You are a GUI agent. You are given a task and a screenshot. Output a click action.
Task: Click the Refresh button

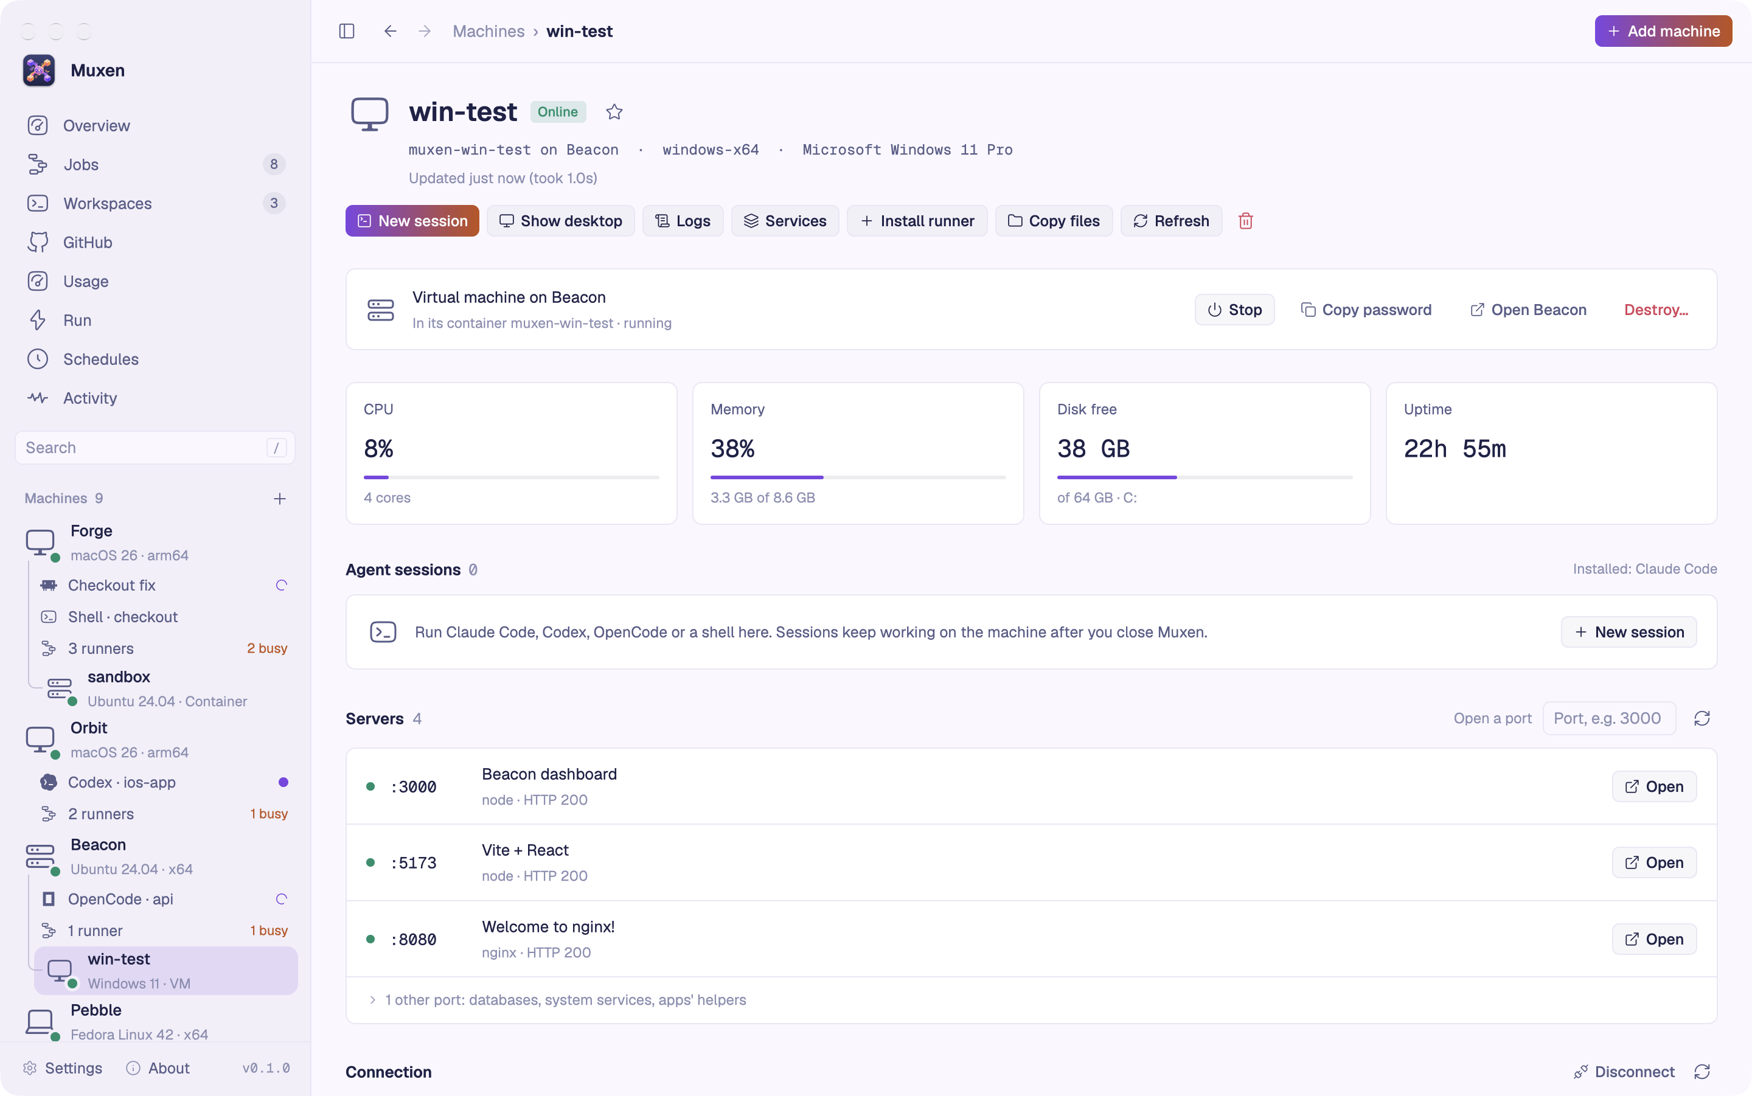(1172, 220)
